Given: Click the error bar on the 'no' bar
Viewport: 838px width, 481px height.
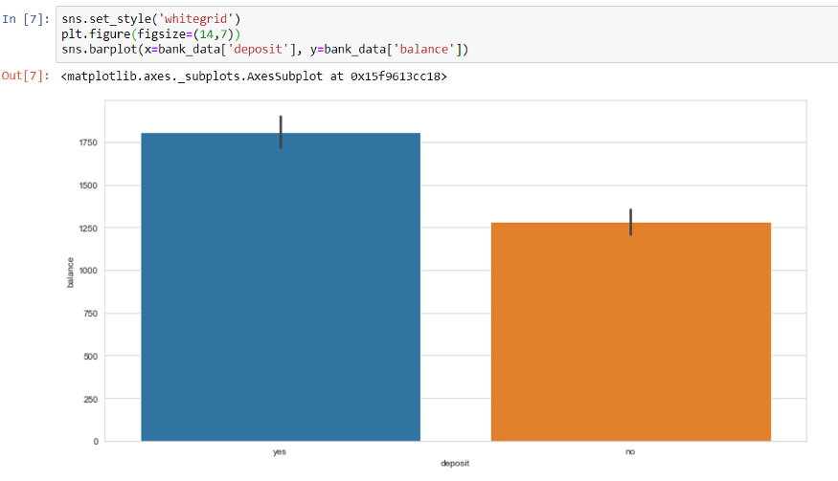Looking at the screenshot, I should (630, 222).
